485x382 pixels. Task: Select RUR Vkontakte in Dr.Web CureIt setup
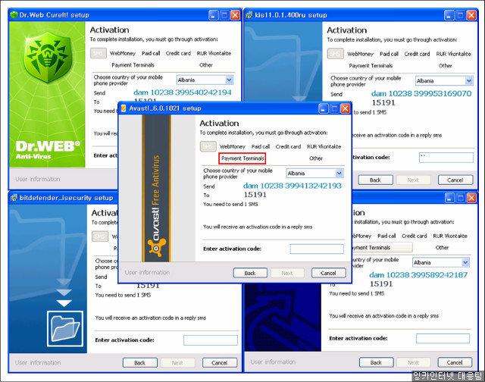pyautogui.click(x=214, y=53)
